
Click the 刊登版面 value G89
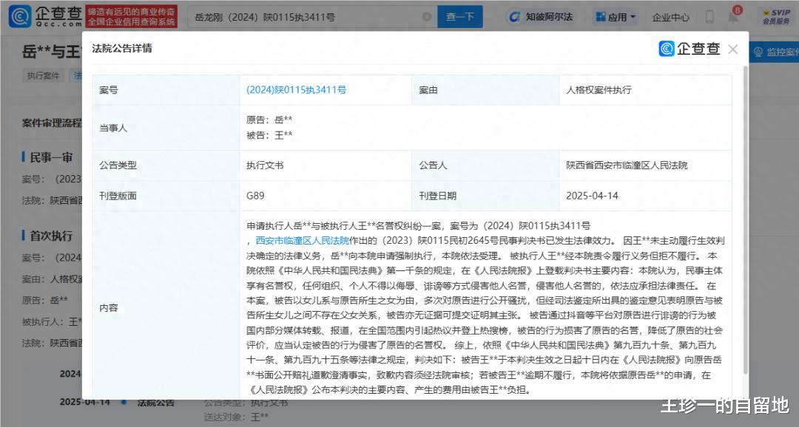[x=255, y=196]
